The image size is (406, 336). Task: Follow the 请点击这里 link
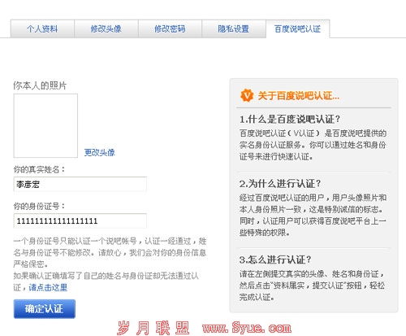coord(48,287)
